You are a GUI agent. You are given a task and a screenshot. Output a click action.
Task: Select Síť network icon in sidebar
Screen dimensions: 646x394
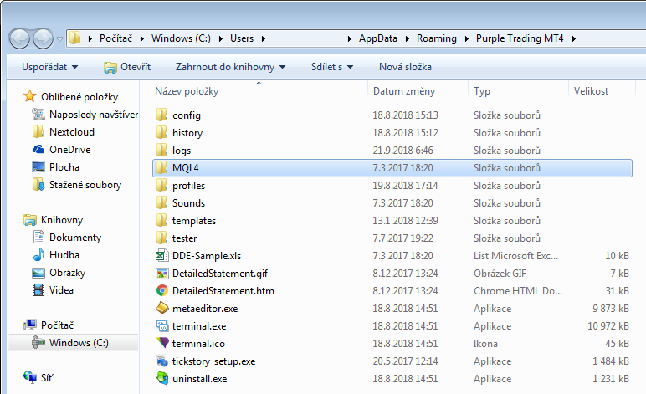[x=29, y=377]
